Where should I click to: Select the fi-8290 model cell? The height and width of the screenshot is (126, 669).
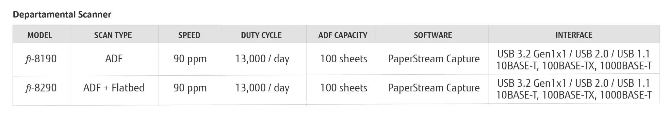[x=41, y=88]
